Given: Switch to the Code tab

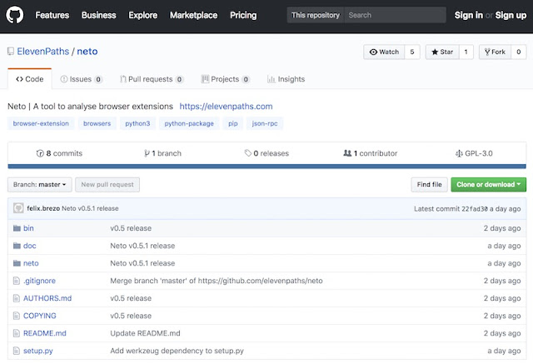Looking at the screenshot, I should tap(30, 79).
